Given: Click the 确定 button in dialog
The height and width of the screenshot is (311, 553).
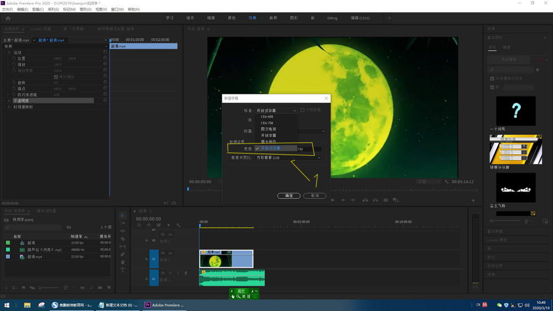Looking at the screenshot, I should click(x=289, y=196).
